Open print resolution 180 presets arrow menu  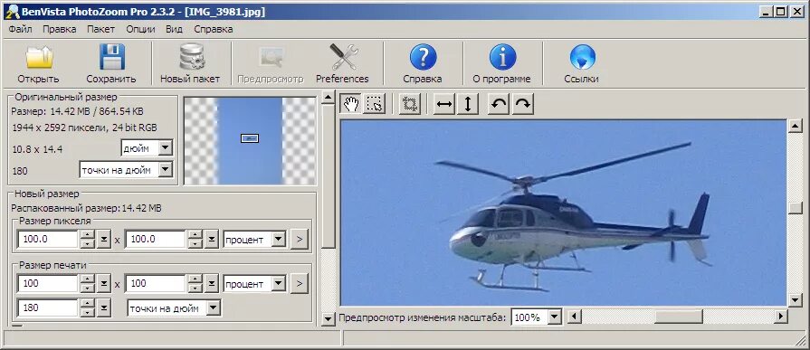click(104, 308)
